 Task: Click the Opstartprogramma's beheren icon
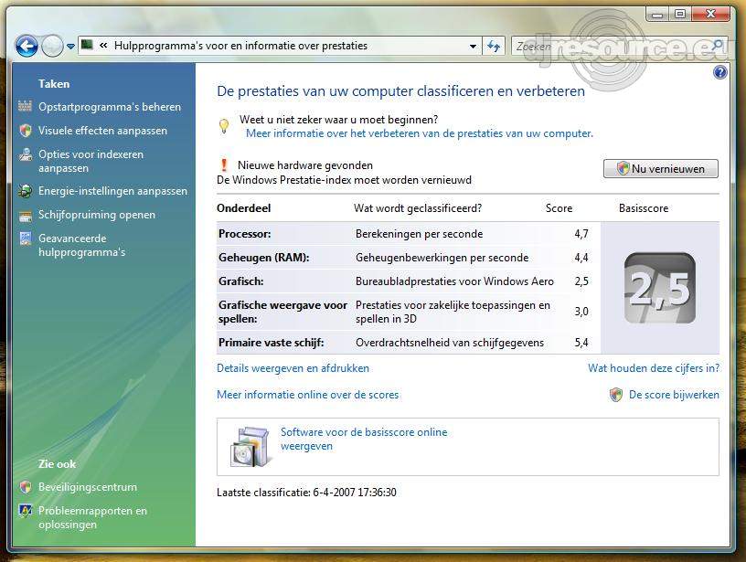coord(26,106)
